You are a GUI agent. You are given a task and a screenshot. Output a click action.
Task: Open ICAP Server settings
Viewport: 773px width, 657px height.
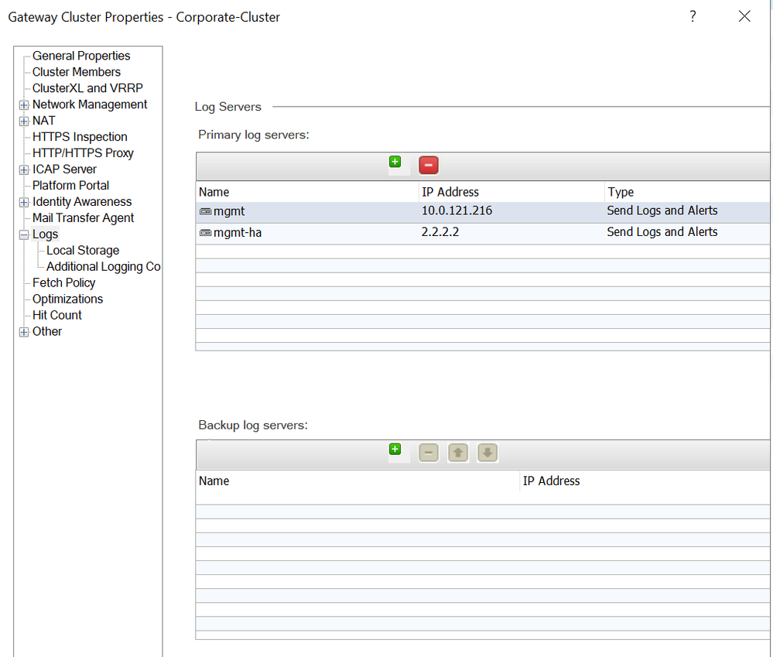pos(64,169)
